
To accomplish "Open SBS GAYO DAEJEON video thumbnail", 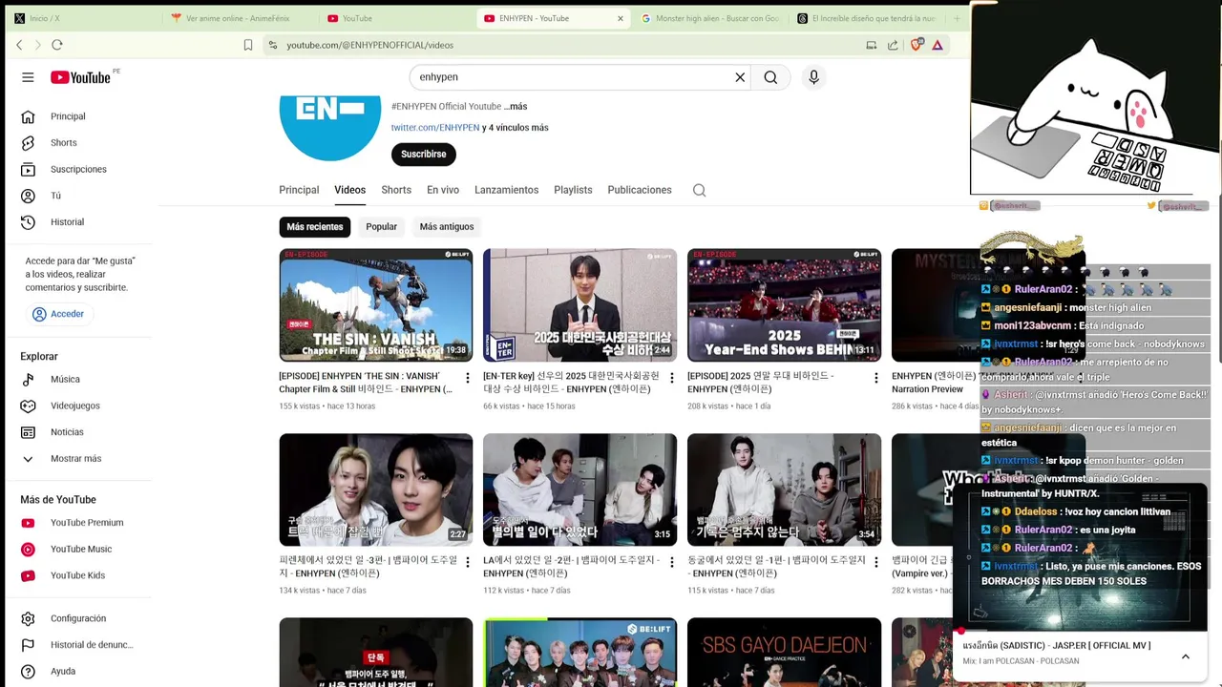I will pos(784,653).
